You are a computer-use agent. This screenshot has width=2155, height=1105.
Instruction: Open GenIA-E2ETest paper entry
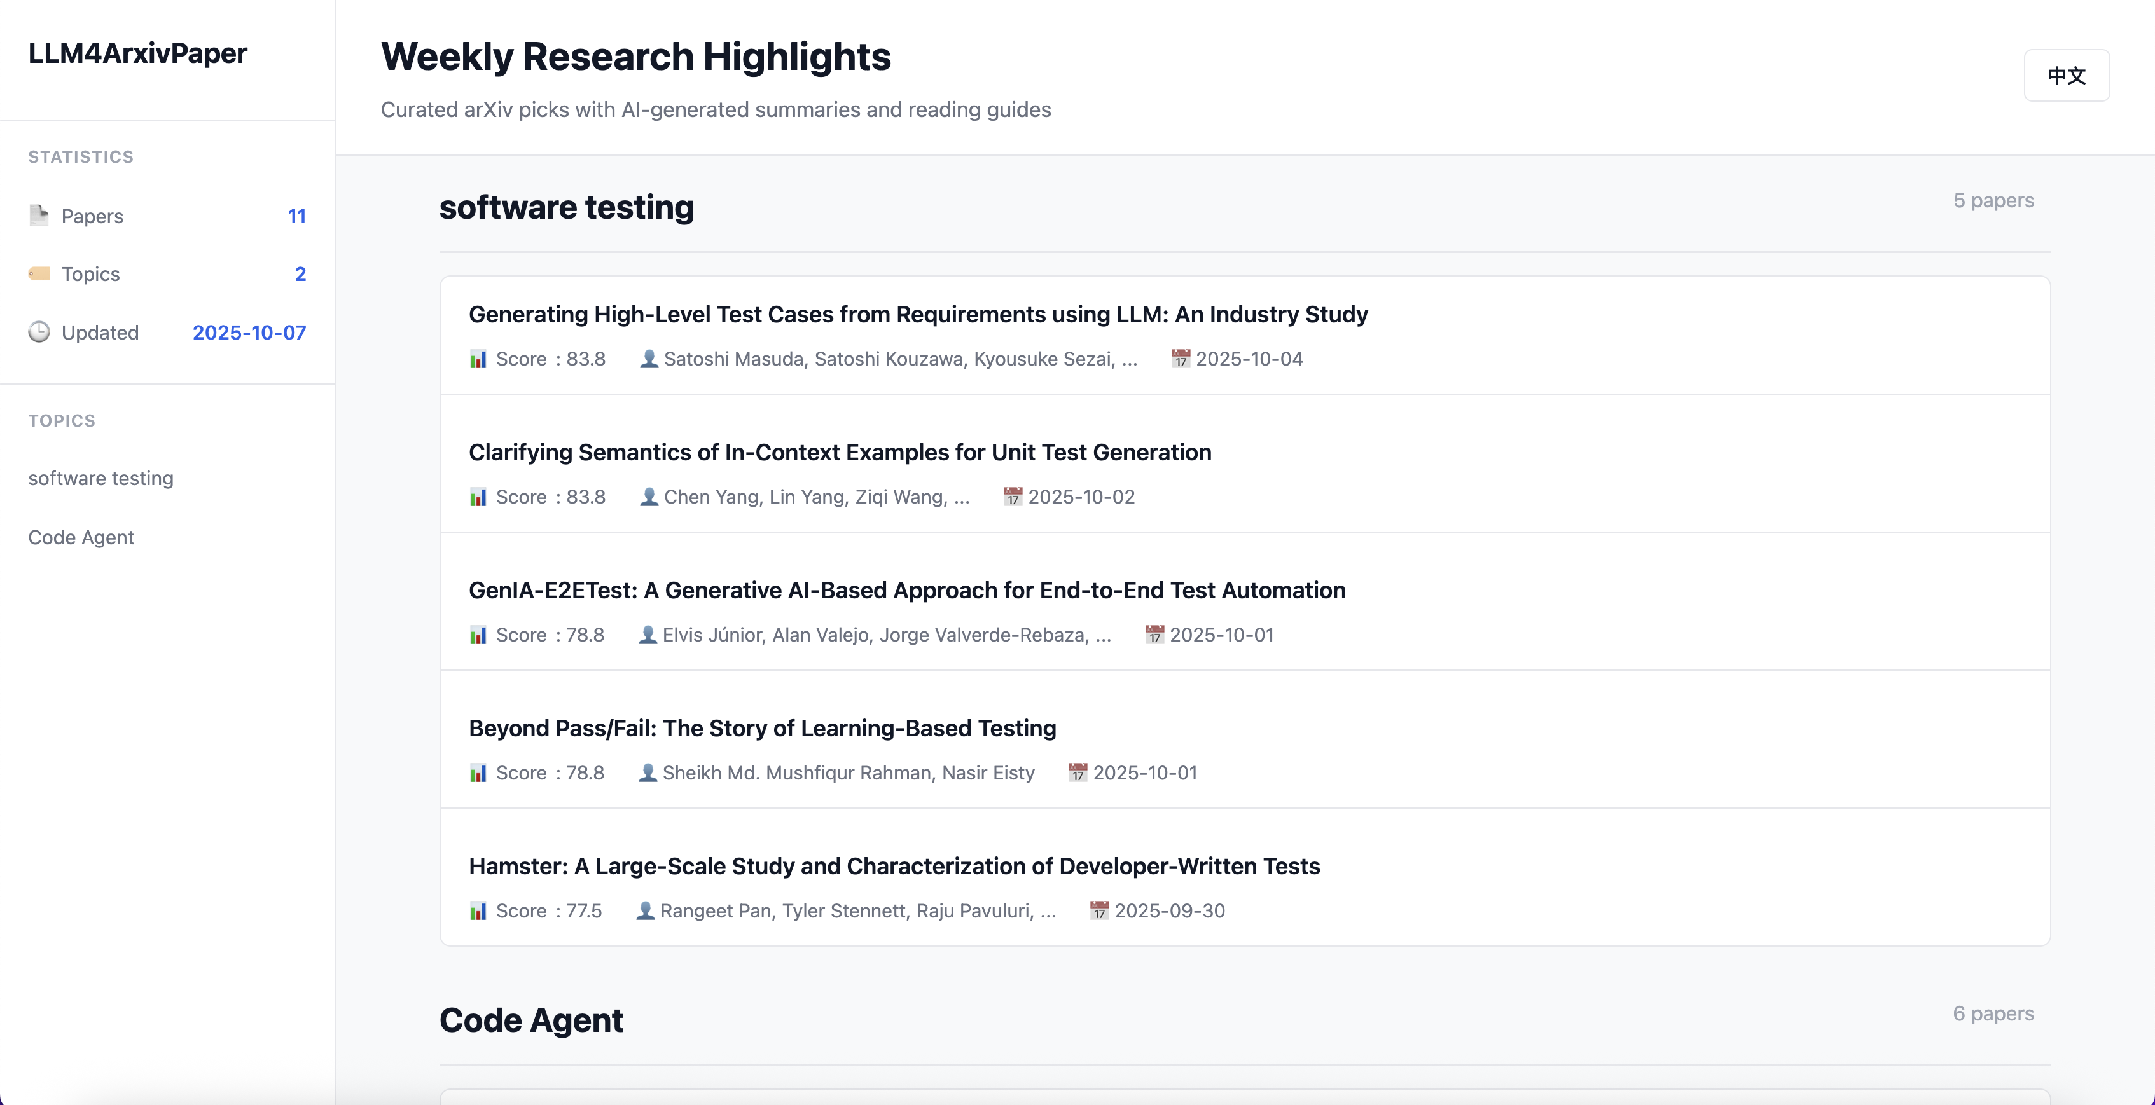point(907,591)
